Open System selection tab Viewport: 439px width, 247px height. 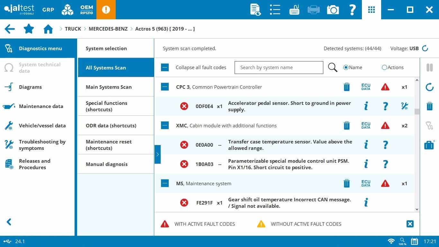point(116,48)
